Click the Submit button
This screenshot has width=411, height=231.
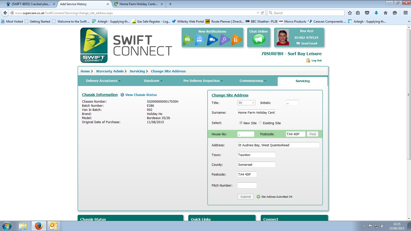pyautogui.click(x=246, y=197)
